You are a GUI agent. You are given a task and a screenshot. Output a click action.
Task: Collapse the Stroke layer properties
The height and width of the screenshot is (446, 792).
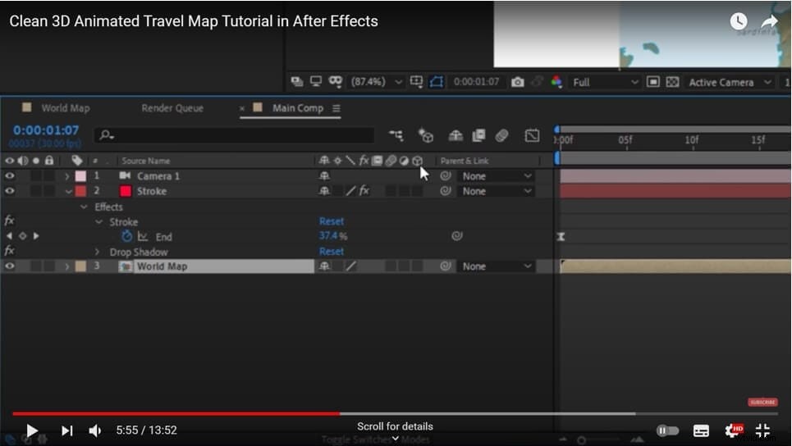point(68,191)
